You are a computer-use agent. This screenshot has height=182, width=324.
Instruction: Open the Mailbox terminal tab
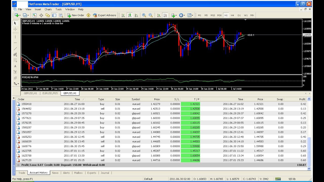click(x=78, y=173)
